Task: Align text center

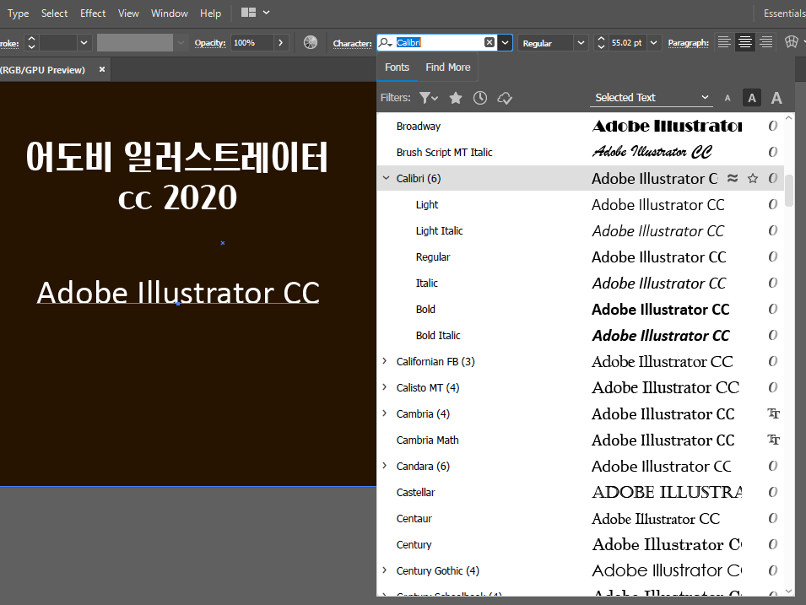Action: pos(745,42)
